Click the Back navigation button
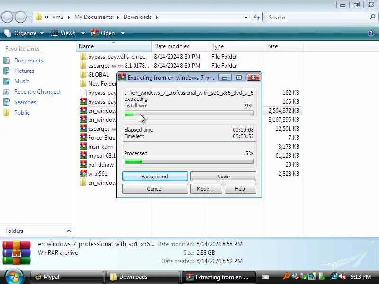The width and height of the screenshot is (379, 284). [7, 18]
